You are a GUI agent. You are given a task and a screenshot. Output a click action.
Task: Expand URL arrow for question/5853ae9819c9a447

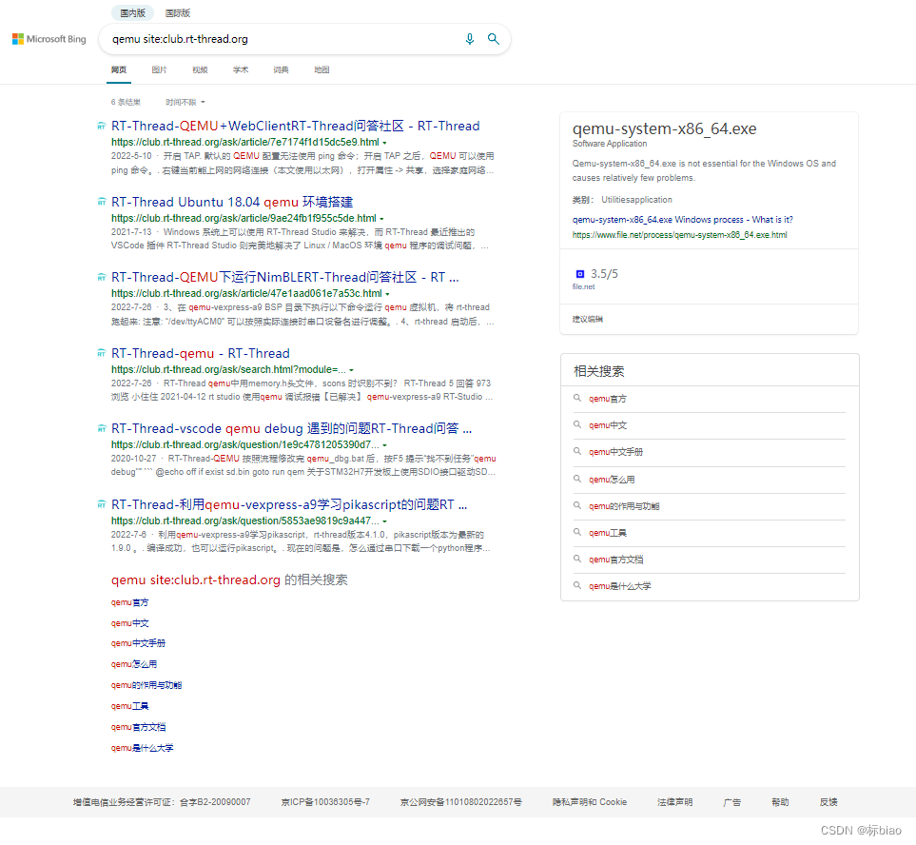click(384, 521)
